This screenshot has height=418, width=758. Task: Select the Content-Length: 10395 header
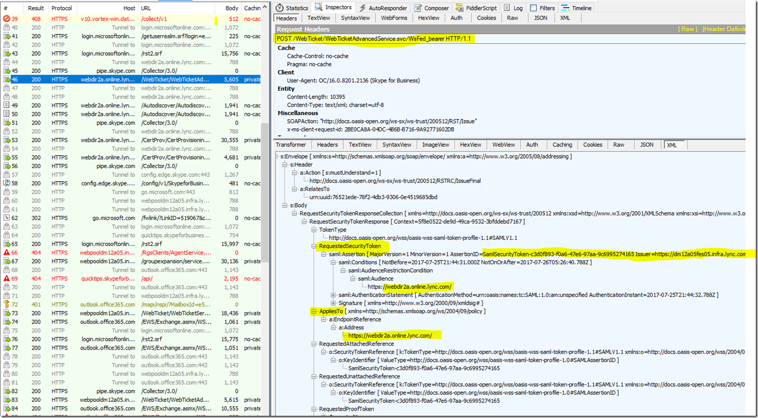click(x=316, y=96)
